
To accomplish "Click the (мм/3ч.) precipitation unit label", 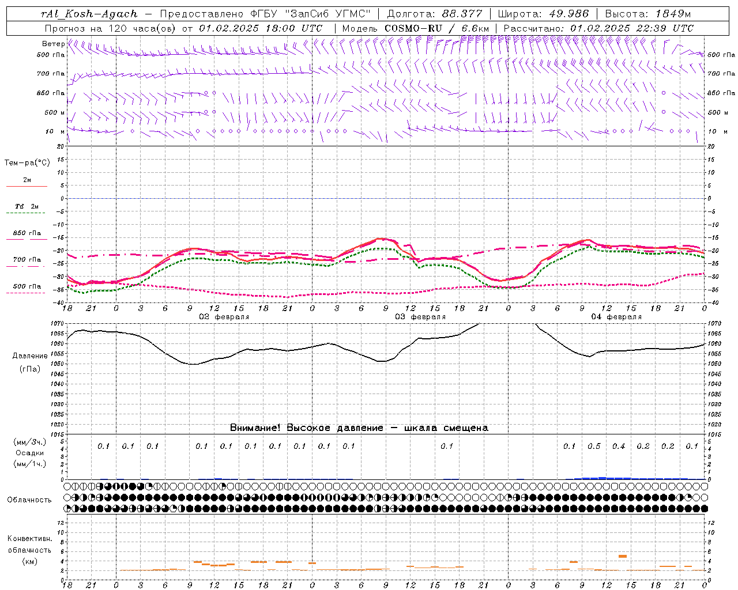I will (x=30, y=442).
